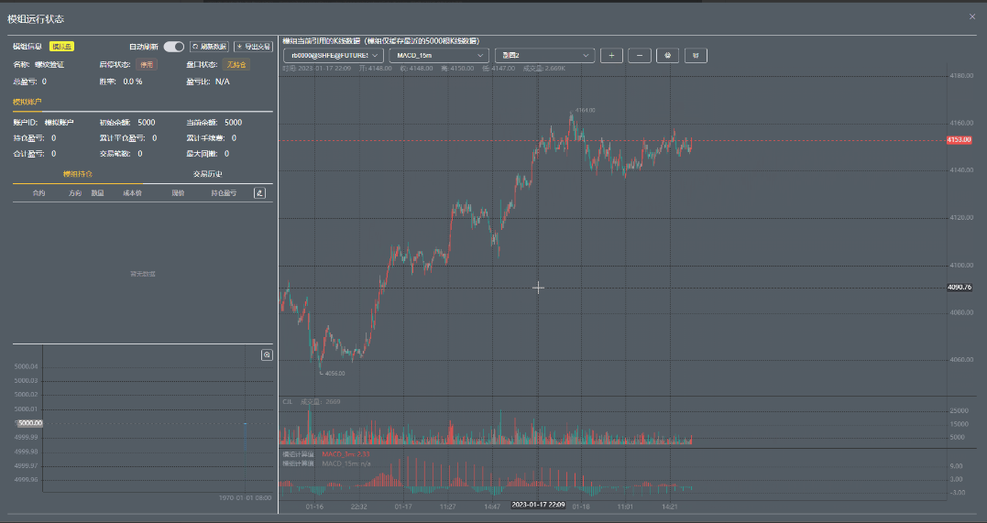Switch to the 模组持仓 tab
This screenshot has width=987, height=523.
[x=78, y=174]
